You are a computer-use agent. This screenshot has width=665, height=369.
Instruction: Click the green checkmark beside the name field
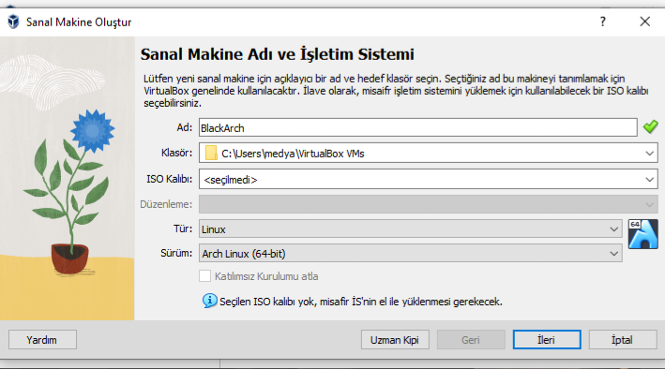click(650, 127)
